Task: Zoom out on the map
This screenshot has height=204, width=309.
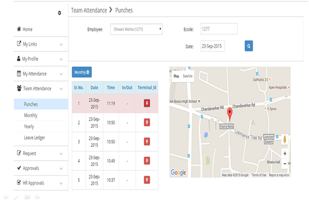Action: [285, 163]
